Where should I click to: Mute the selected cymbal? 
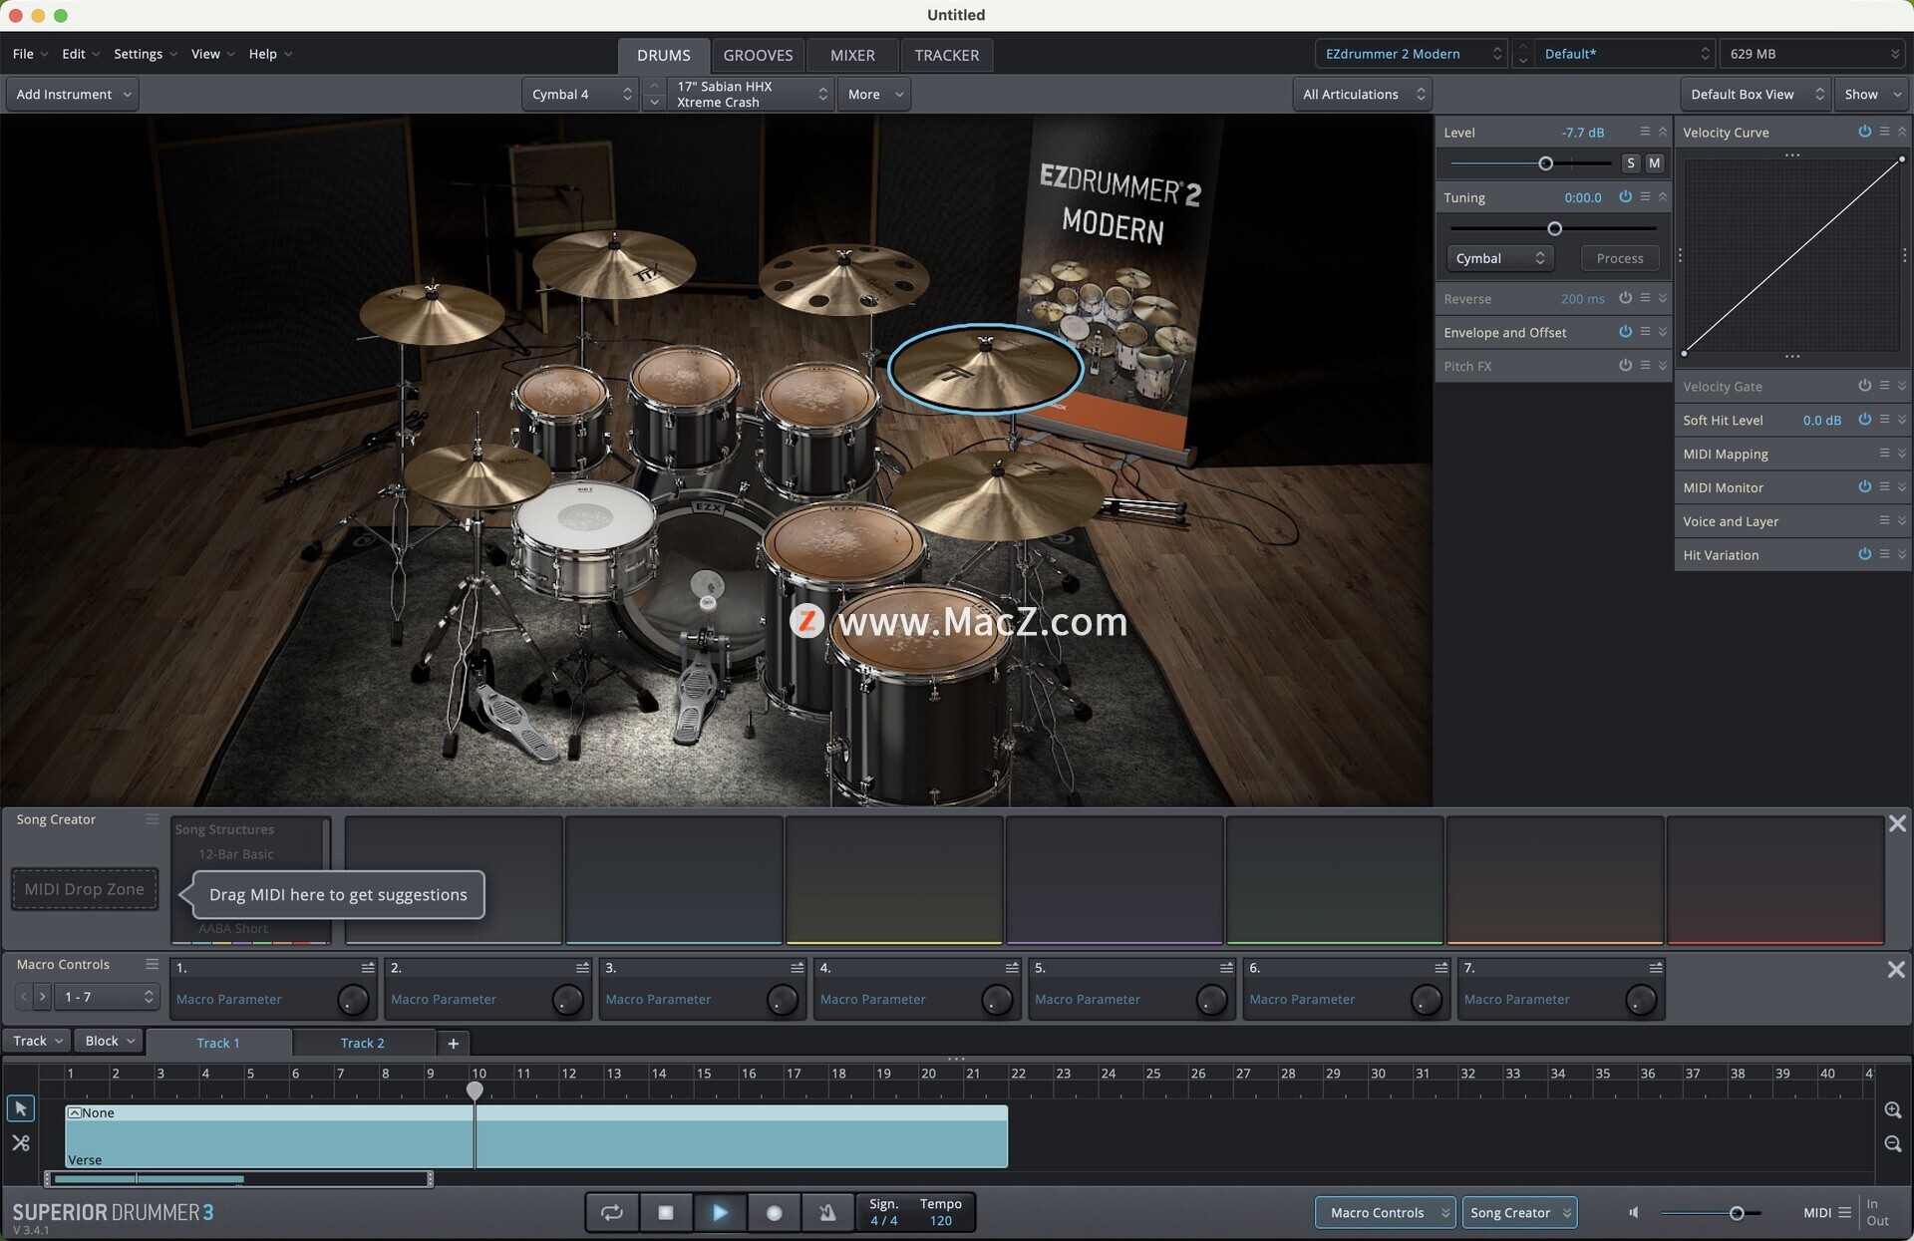pyautogui.click(x=1655, y=162)
